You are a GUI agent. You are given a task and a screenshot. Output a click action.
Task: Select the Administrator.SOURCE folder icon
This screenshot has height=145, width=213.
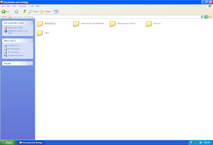tap(112, 24)
